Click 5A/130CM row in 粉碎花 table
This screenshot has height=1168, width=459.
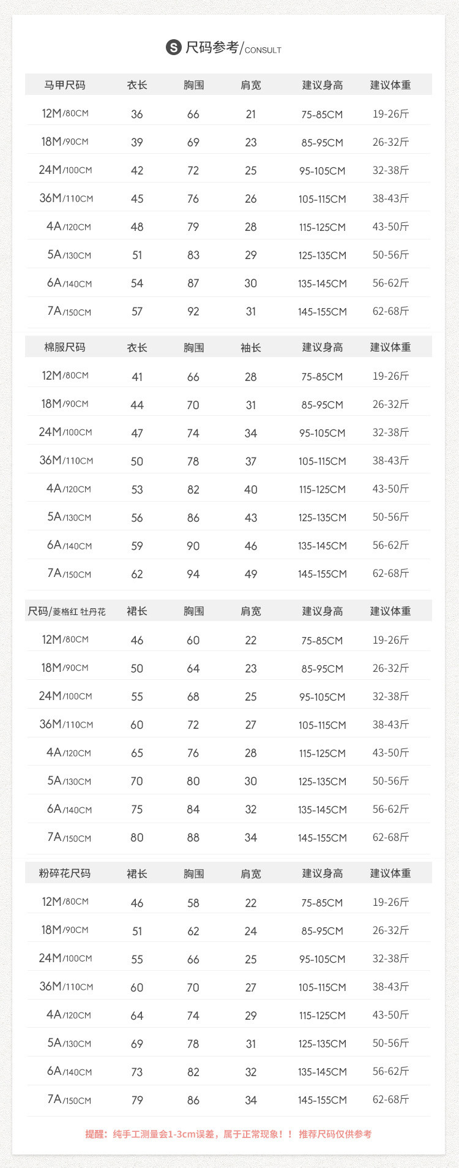(69, 1043)
